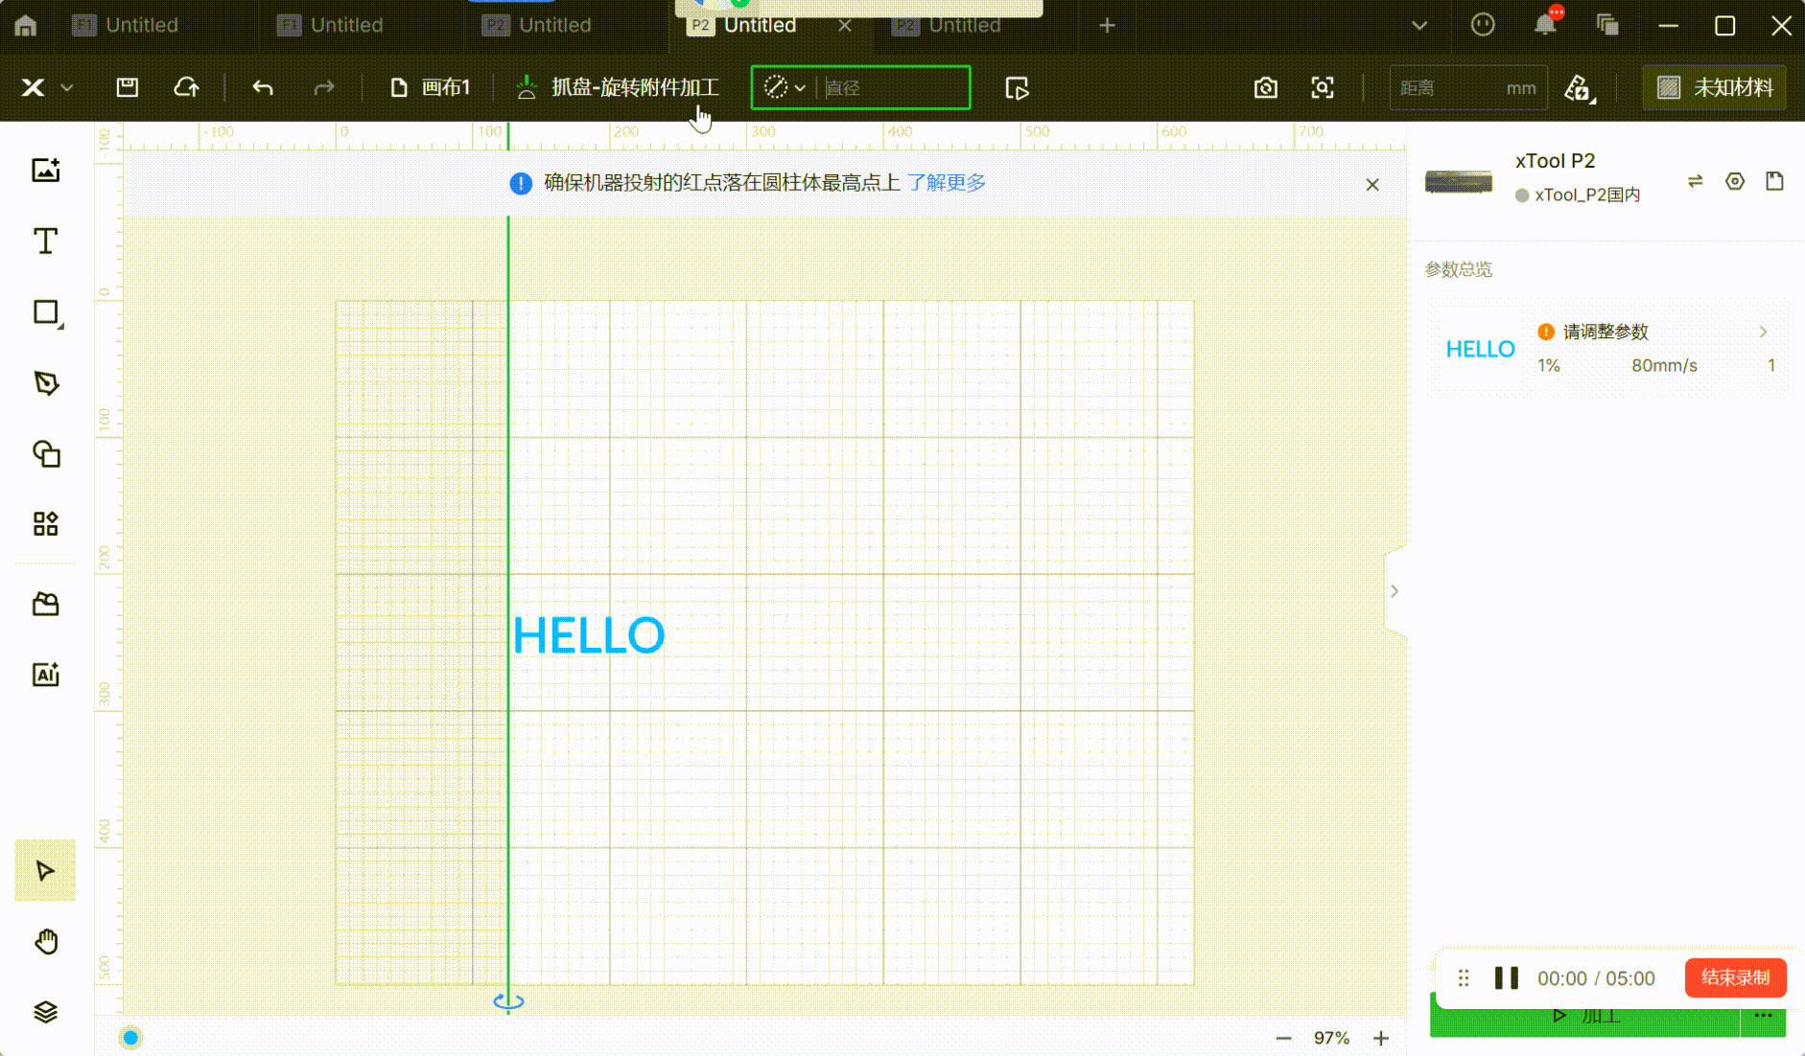Click the 距离 distance input field
The height and width of the screenshot is (1056, 1805).
pos(1467,88)
